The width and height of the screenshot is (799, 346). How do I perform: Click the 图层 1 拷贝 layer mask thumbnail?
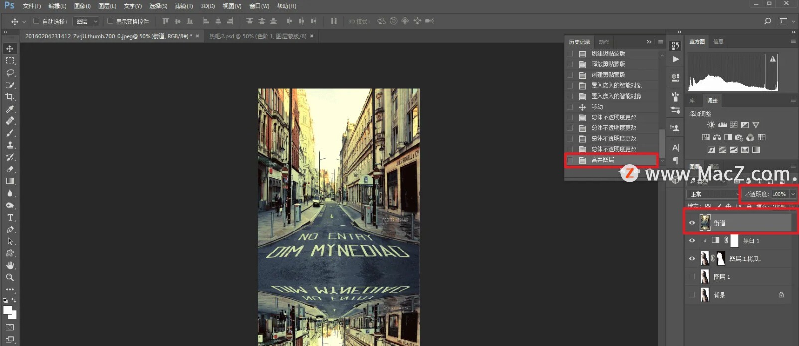tap(721, 258)
